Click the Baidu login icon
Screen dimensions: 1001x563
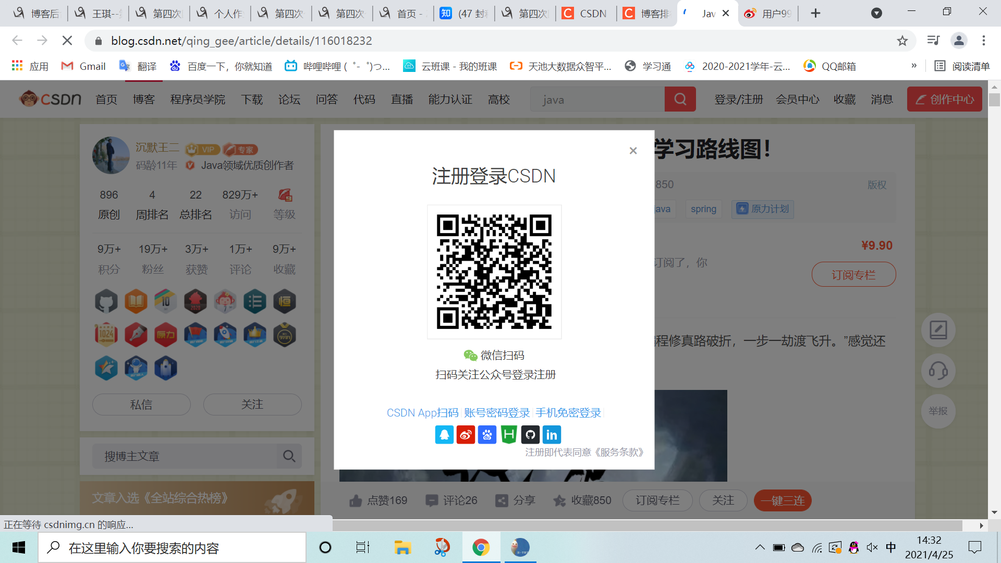click(487, 435)
